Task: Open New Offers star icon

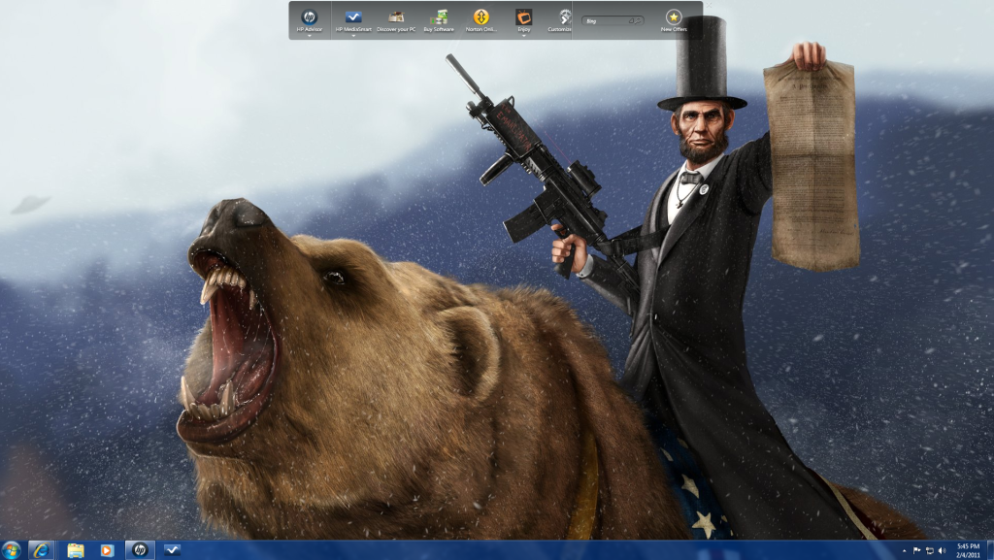Action: pyautogui.click(x=674, y=19)
